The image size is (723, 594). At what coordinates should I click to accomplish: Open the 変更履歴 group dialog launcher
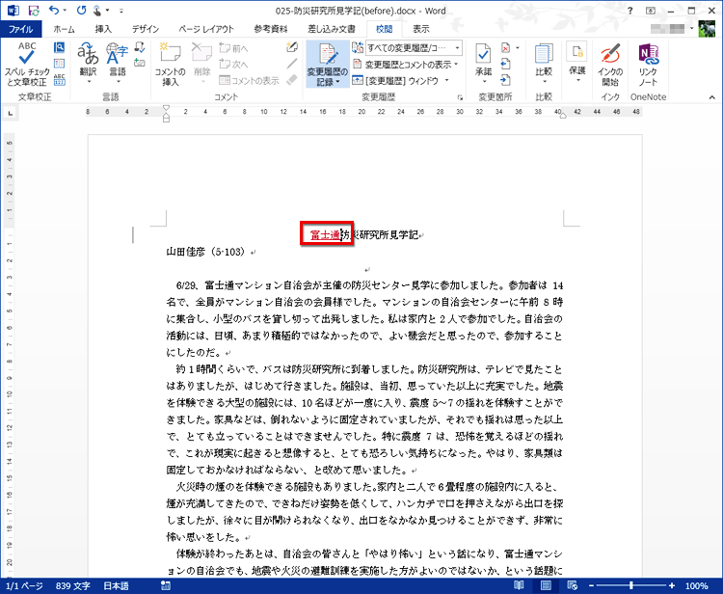[x=460, y=97]
